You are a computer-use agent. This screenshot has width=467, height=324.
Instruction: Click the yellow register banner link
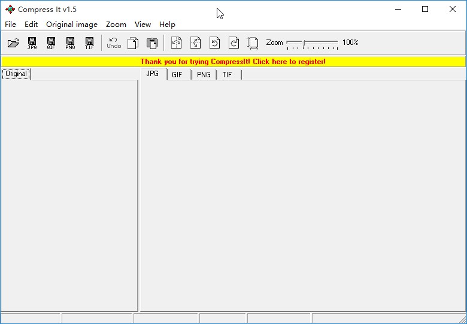[233, 62]
